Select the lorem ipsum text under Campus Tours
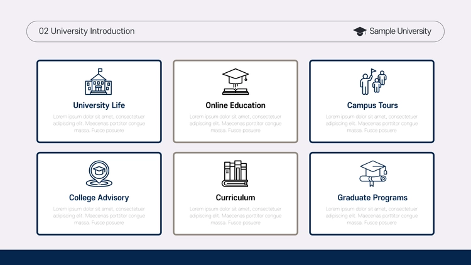471x265 pixels. point(372,124)
